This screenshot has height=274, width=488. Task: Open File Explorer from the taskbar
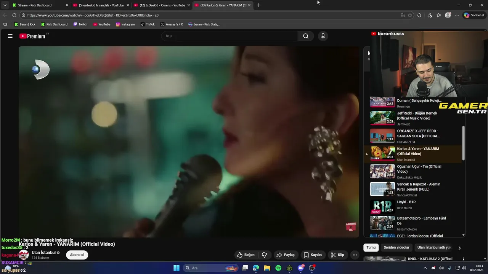coord(267,268)
